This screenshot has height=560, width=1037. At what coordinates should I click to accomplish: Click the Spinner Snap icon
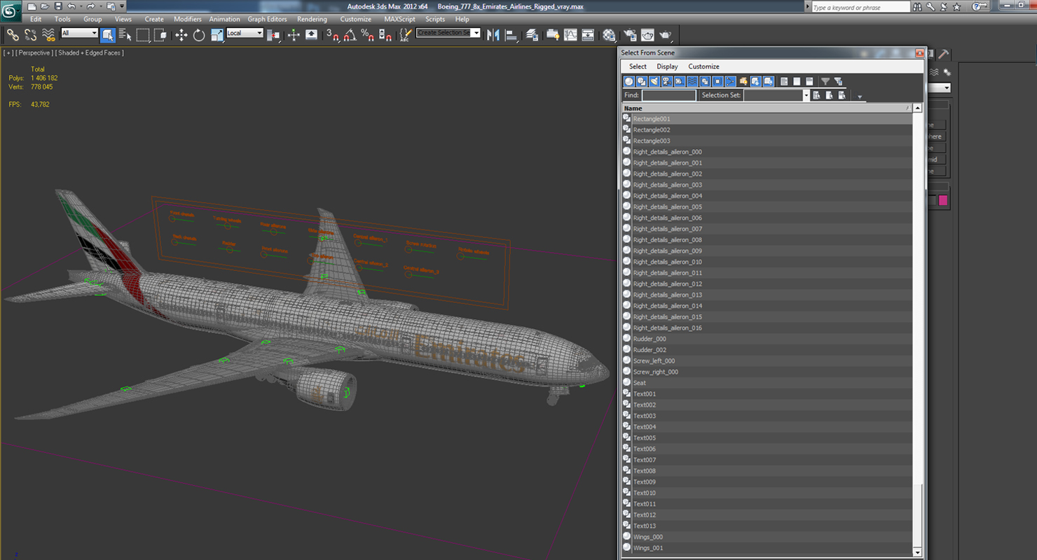click(385, 35)
